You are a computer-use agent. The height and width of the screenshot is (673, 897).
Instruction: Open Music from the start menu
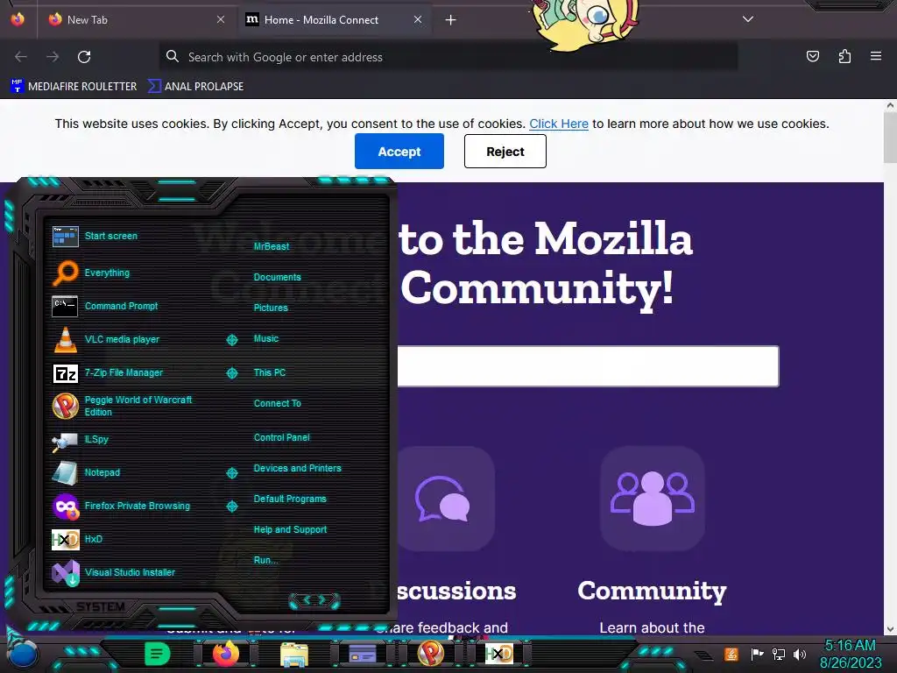(266, 339)
